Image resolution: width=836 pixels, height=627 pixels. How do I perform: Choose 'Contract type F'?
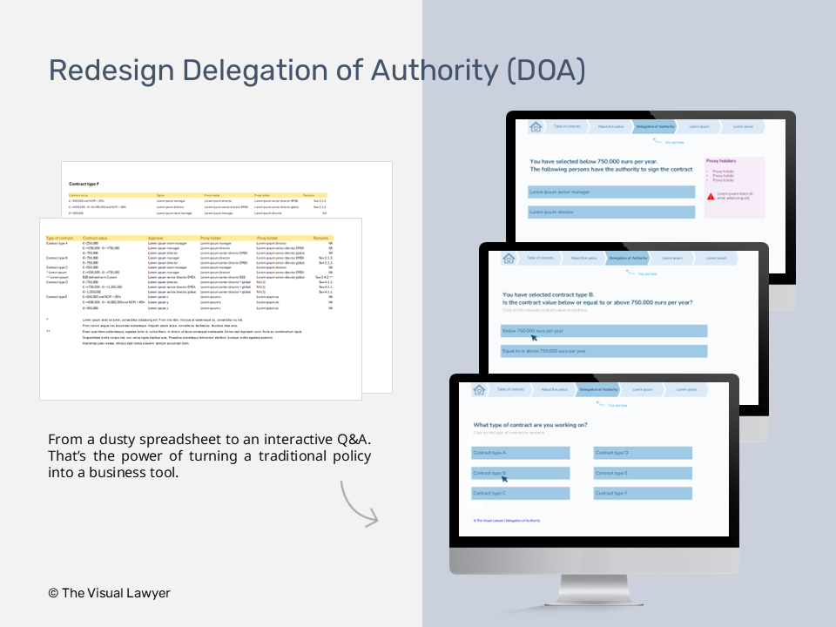pos(643,493)
